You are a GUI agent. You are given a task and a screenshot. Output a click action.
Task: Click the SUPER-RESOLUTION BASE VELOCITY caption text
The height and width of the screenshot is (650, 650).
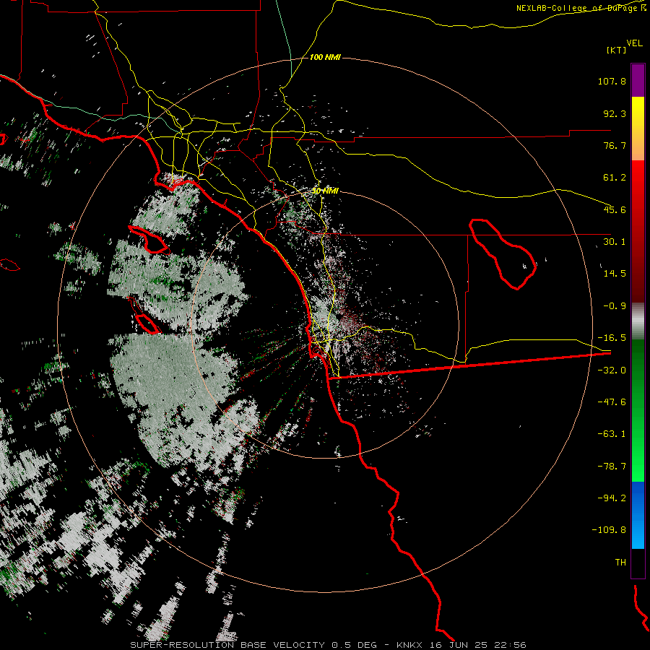tap(227, 645)
